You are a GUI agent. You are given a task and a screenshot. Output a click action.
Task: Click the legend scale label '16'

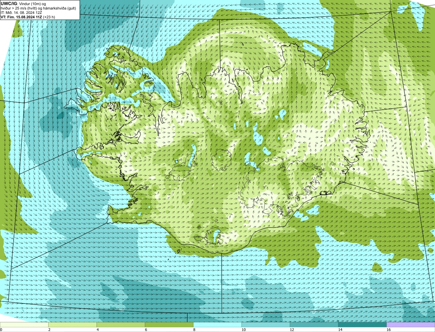pos(388,330)
